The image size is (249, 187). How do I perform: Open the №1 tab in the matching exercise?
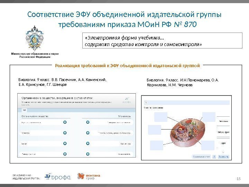24,110
